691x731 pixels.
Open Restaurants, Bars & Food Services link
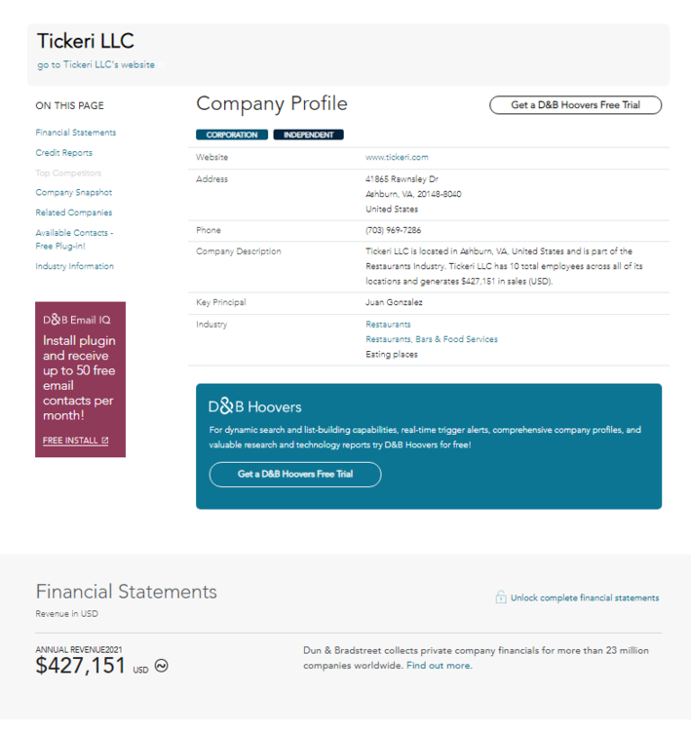pyautogui.click(x=431, y=339)
